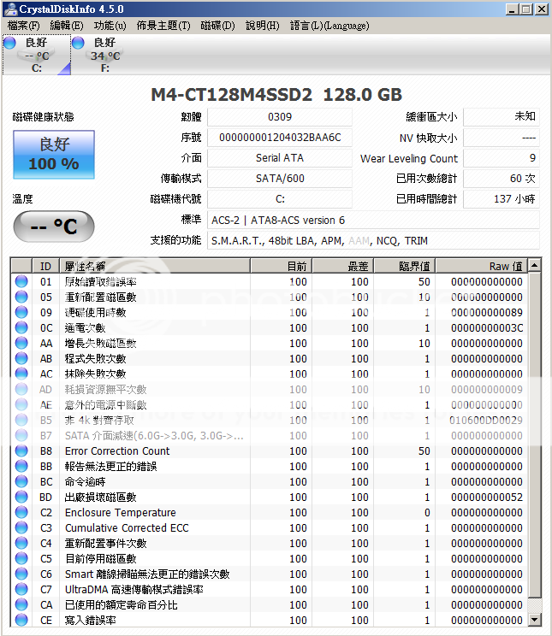Image resolution: width=552 pixels, height=636 pixels.
Task: Open the 佈景主題(T) menu
Action: [x=163, y=26]
